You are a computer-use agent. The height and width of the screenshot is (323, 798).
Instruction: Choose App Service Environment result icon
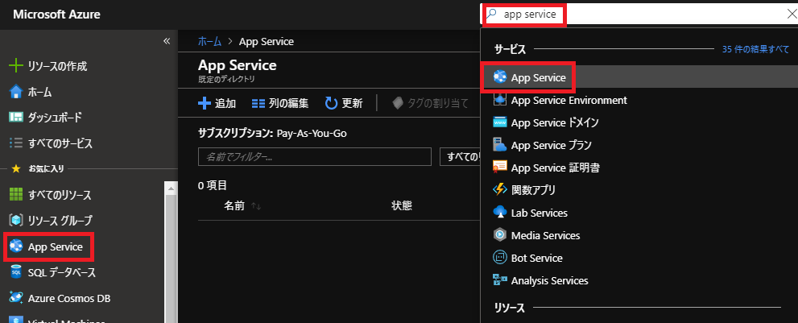500,100
